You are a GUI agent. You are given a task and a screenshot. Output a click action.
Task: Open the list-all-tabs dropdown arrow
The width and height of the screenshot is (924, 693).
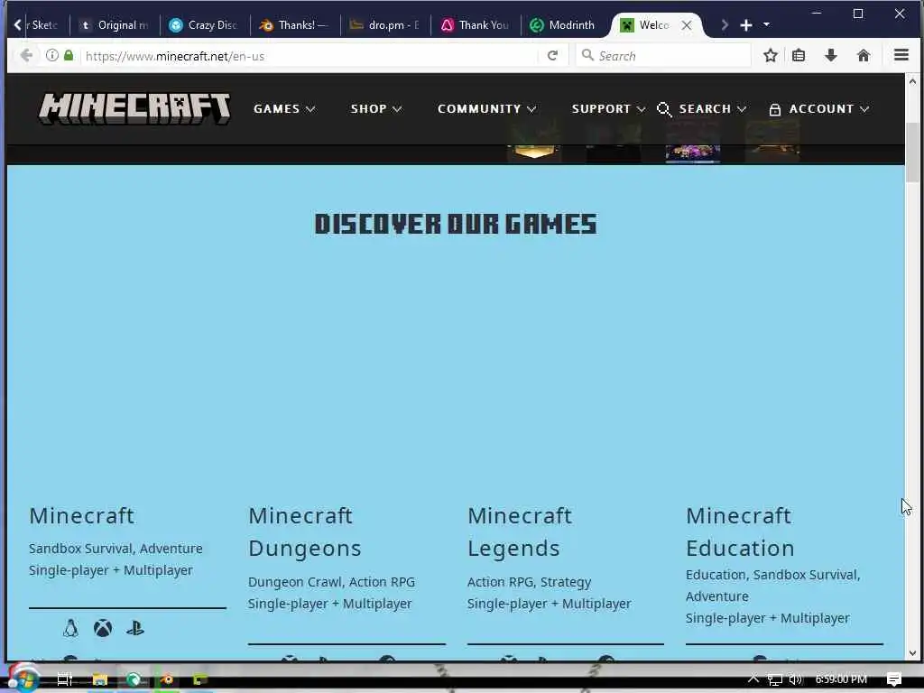tap(766, 24)
